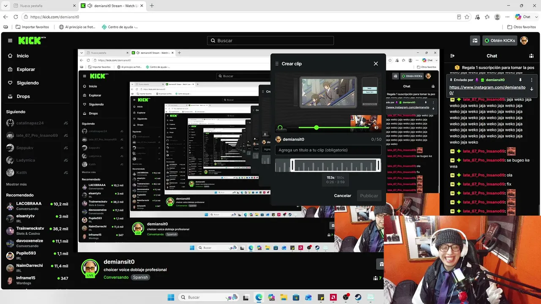541x304 pixels.
Task: Open the Edge tab list dropdown
Action: click(x=5, y=6)
